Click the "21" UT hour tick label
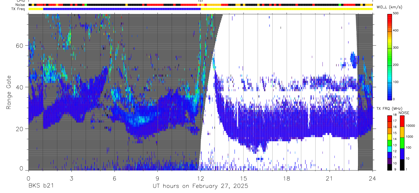Image resolution: width=419 pixels, height=193 pixels. click(x=330, y=178)
